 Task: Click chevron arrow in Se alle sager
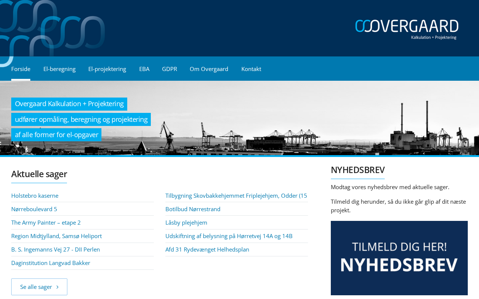click(57, 287)
